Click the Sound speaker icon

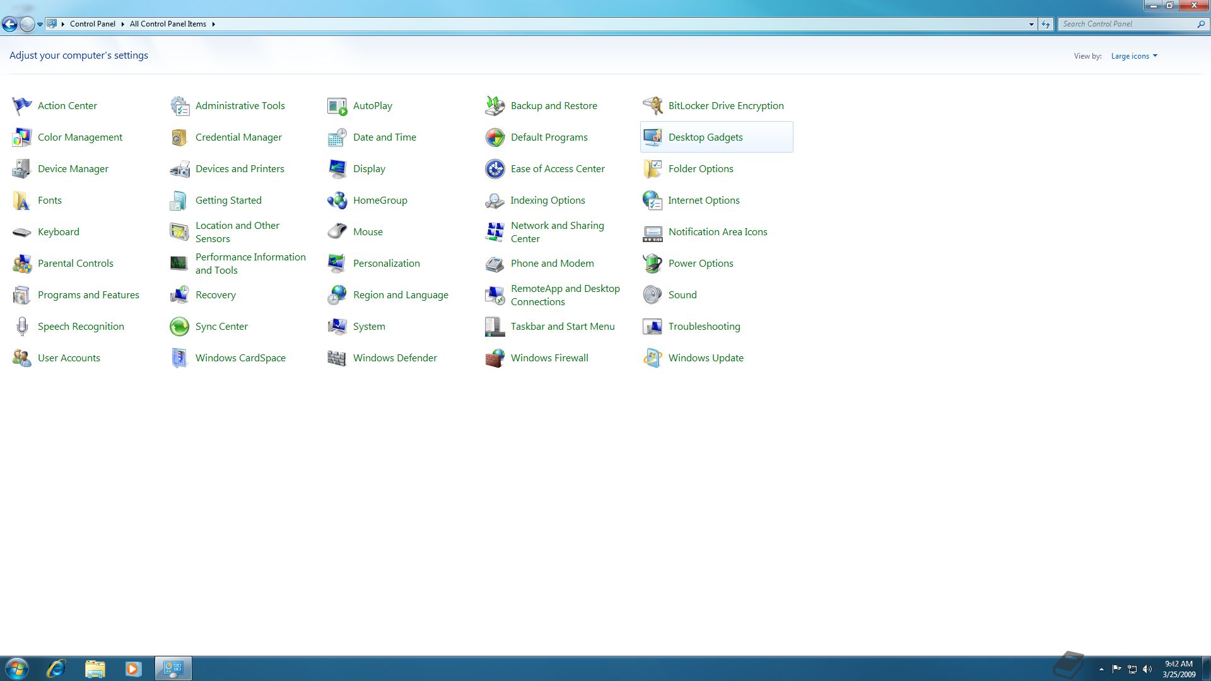653,295
